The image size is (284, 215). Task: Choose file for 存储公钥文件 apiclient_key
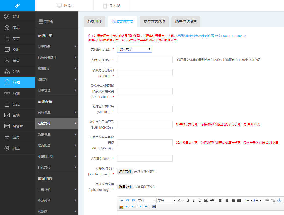click(125, 187)
